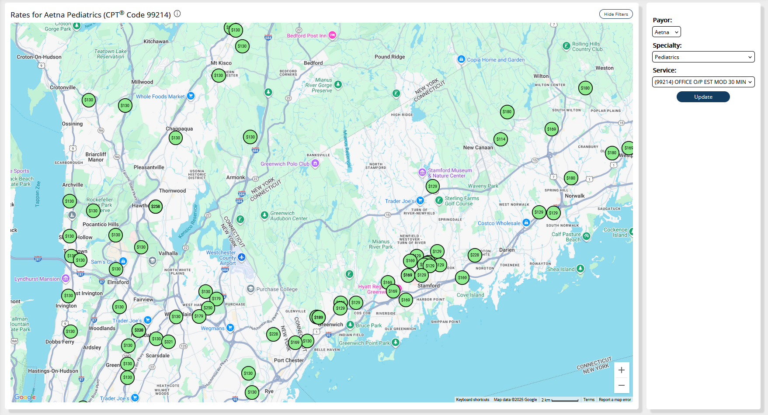Screen dimensions: 768x415
Task: Select the $114 marker near New Canaan
Action: [x=501, y=139]
